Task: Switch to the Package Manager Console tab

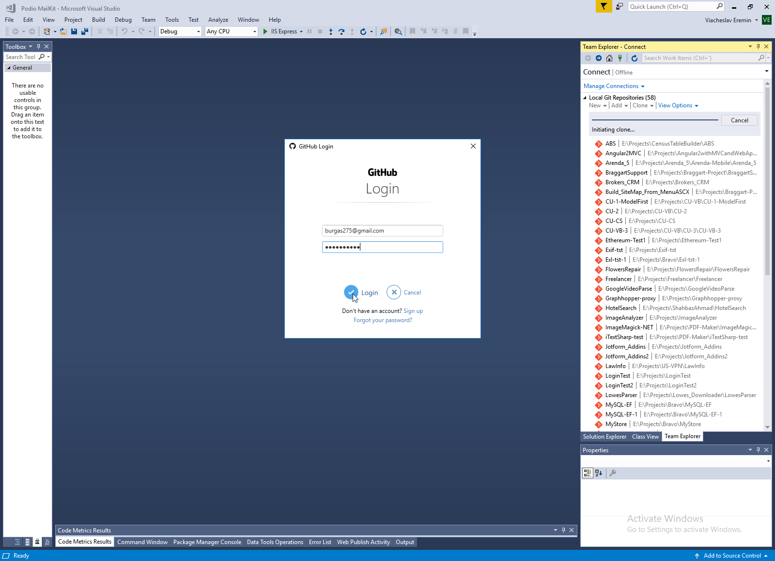Action: tap(207, 542)
